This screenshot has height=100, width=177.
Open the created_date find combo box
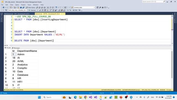tap(84, 7)
